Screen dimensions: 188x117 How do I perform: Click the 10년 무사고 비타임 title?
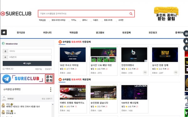click(69, 65)
